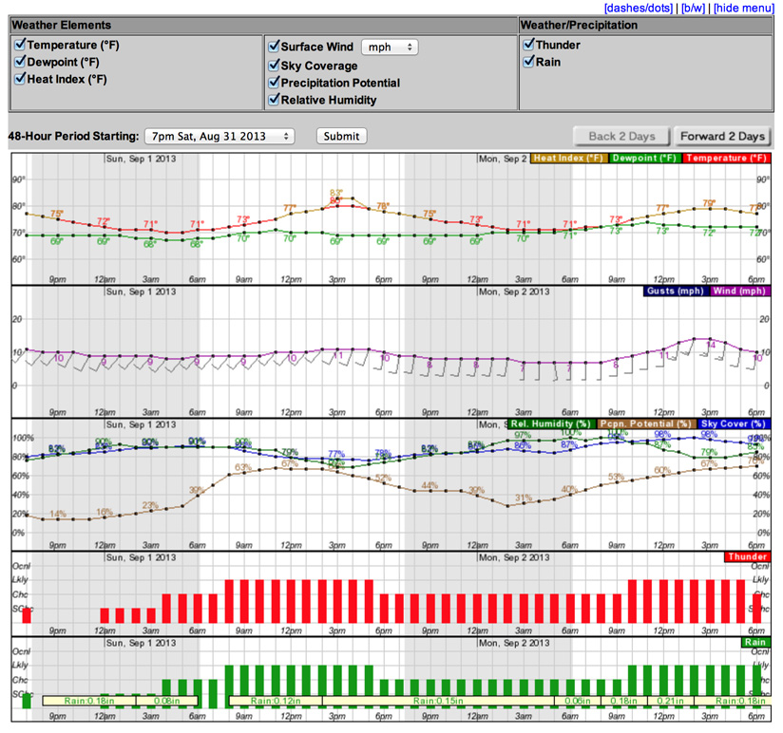Uncheck the Thunder checkbox
This screenshot has height=733, width=783.
click(528, 45)
